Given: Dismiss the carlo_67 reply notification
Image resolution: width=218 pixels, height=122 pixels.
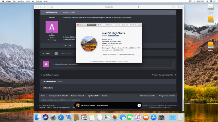Looking at the screenshot, I should [139, 105].
